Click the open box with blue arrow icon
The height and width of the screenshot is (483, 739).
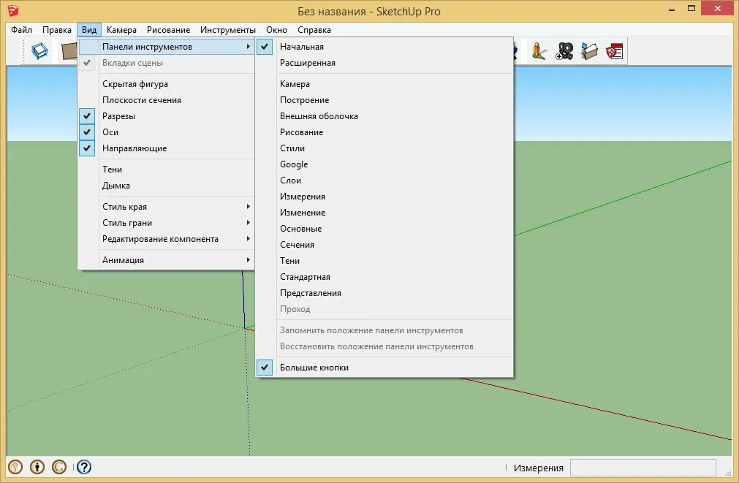589,51
